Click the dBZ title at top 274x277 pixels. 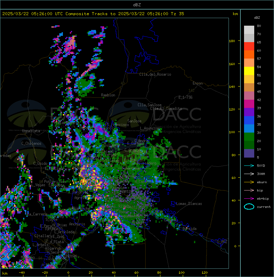[x=137, y=5]
